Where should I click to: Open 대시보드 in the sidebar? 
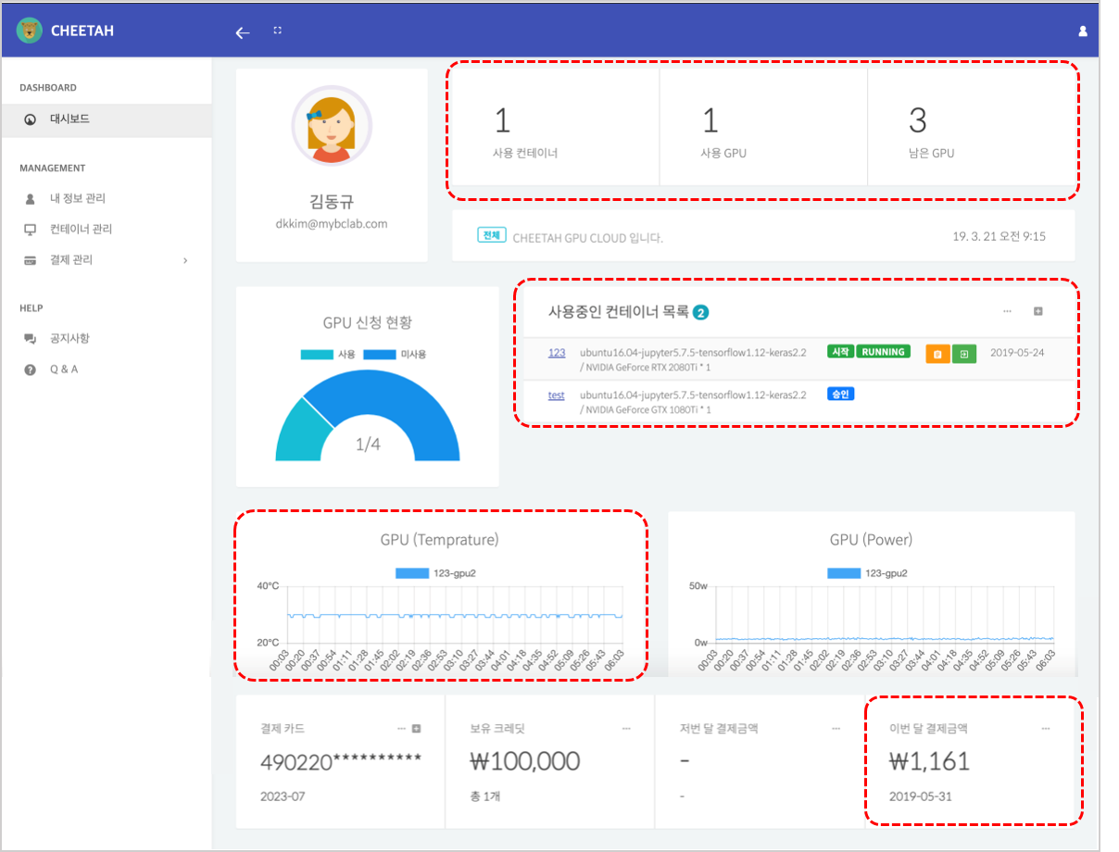coord(69,119)
